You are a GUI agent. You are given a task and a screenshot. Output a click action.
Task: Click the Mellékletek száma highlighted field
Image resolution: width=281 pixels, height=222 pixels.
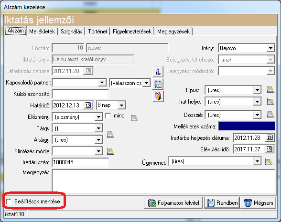pyautogui.click(x=247, y=126)
